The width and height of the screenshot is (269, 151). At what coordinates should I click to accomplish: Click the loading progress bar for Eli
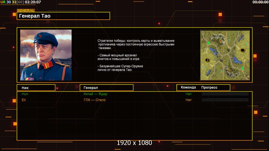[x=225, y=100]
